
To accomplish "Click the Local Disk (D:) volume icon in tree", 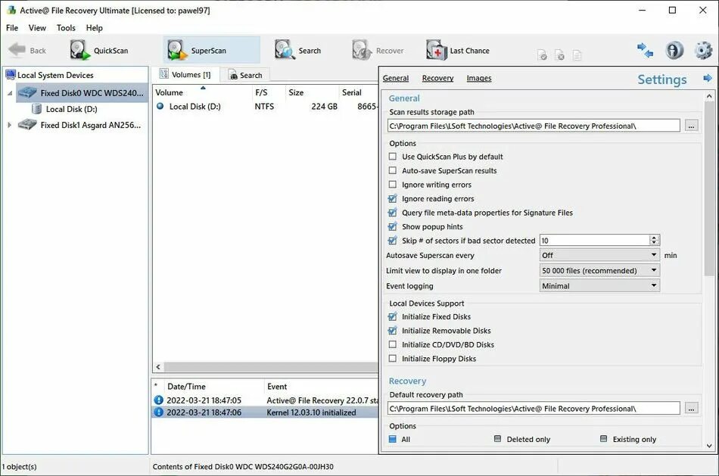I will coord(36,109).
